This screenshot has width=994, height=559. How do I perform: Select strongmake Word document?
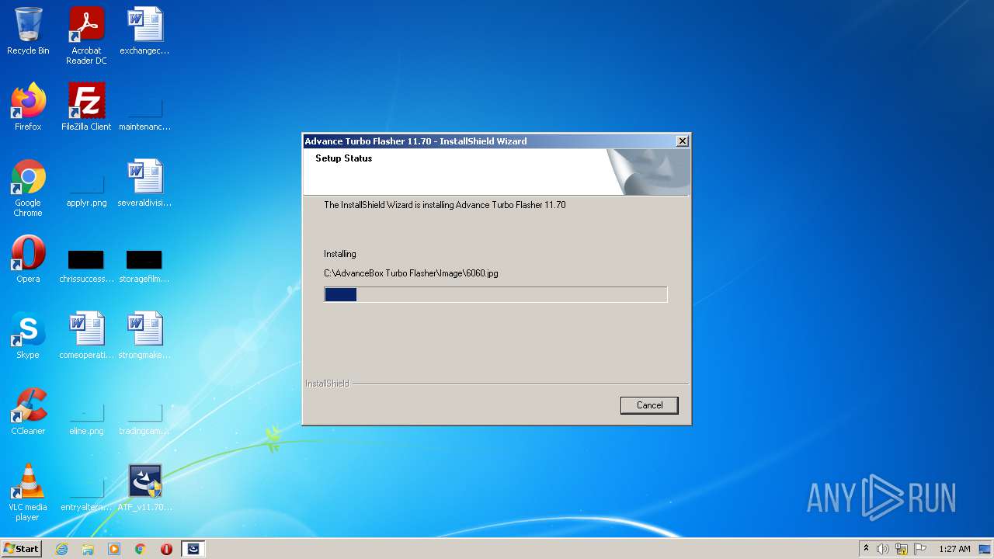(144, 335)
